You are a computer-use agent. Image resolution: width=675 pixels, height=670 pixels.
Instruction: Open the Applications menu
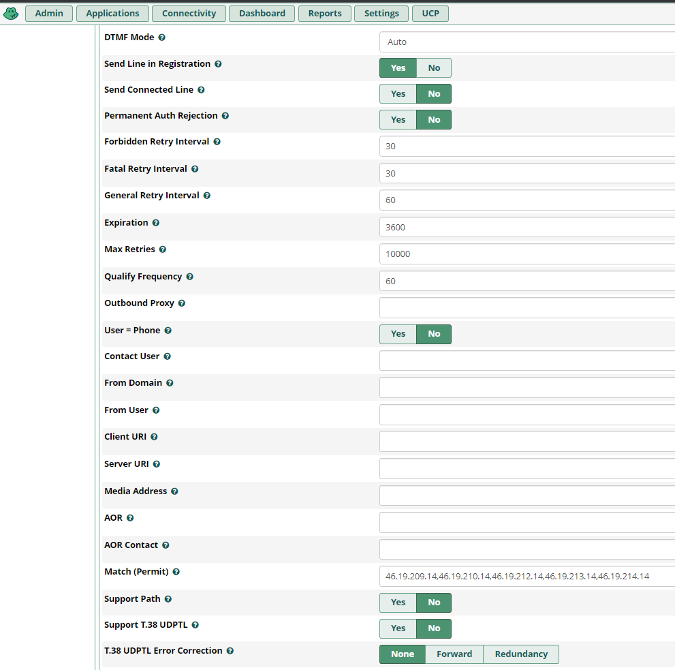pyautogui.click(x=112, y=14)
